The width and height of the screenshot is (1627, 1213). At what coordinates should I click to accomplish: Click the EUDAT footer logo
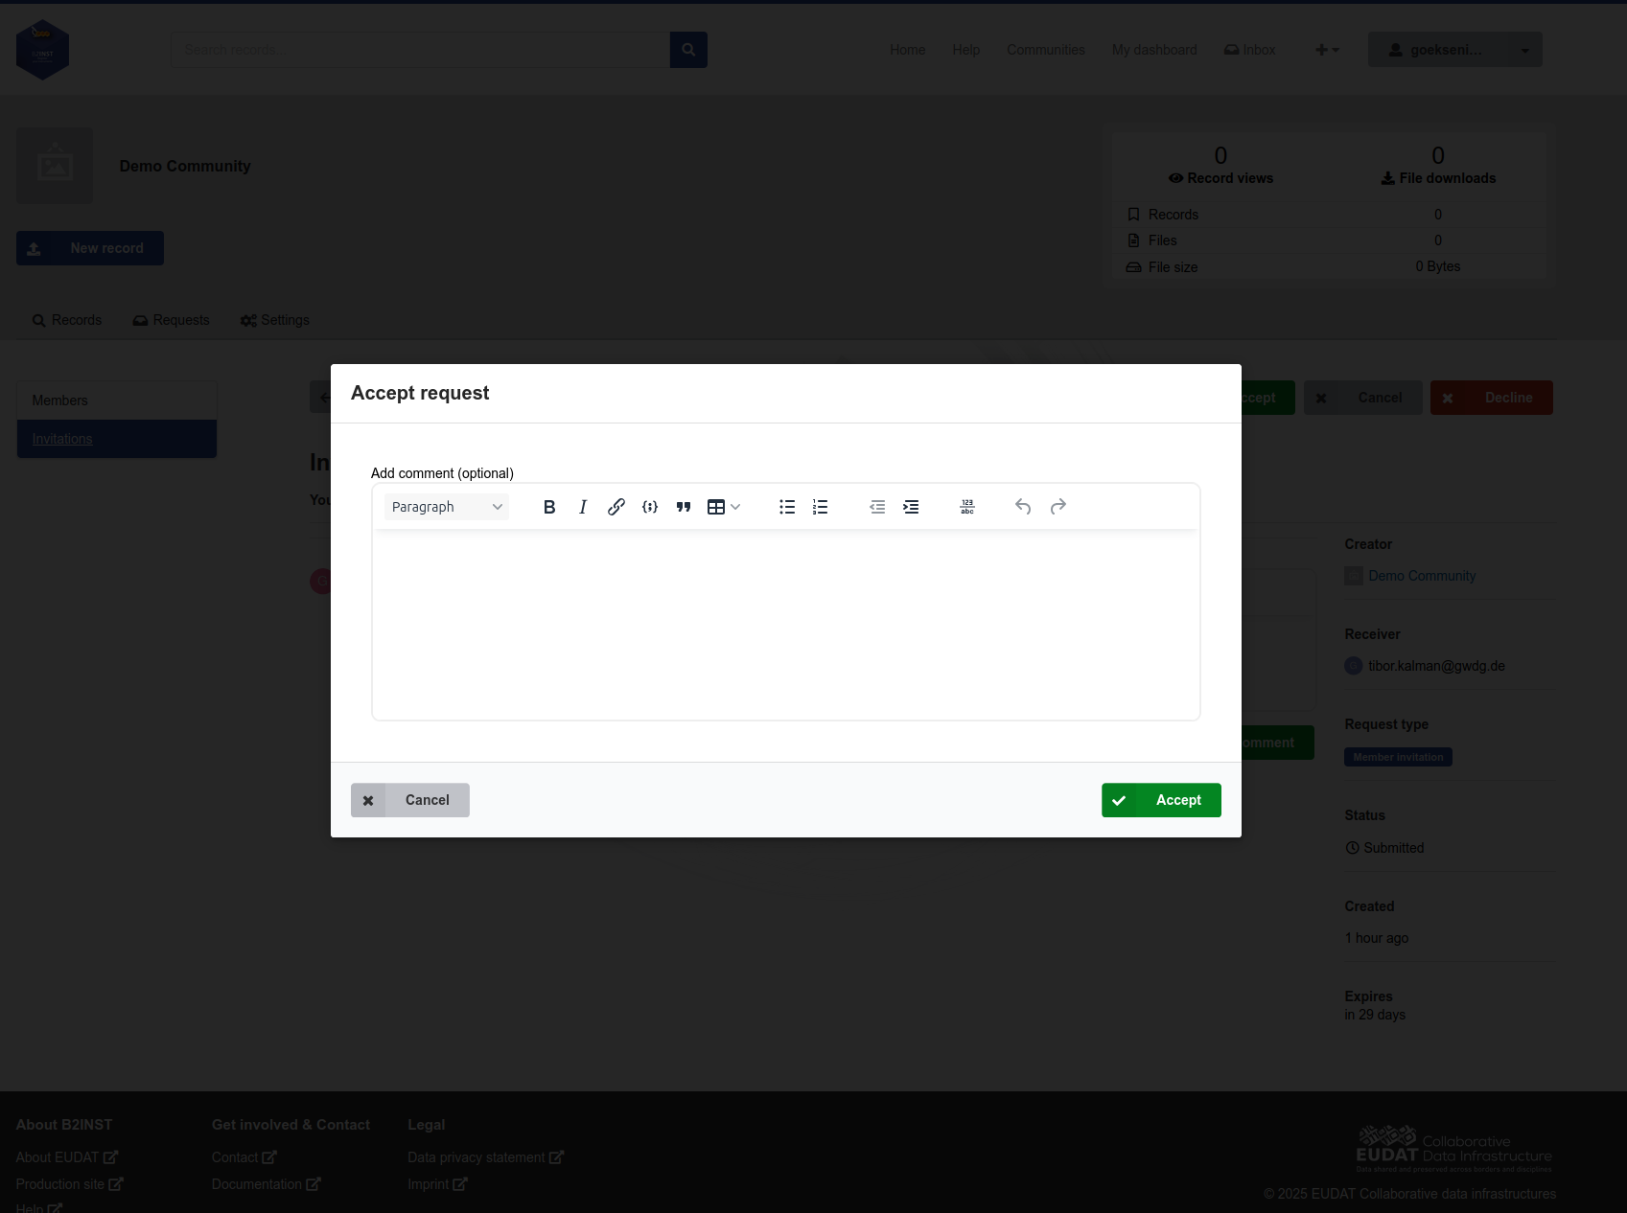(1453, 1149)
